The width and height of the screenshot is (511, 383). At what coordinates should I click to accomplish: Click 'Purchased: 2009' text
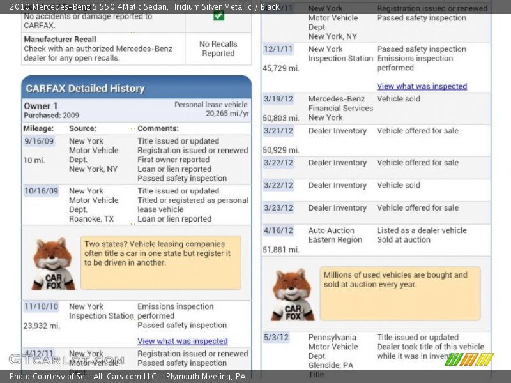click(x=51, y=116)
